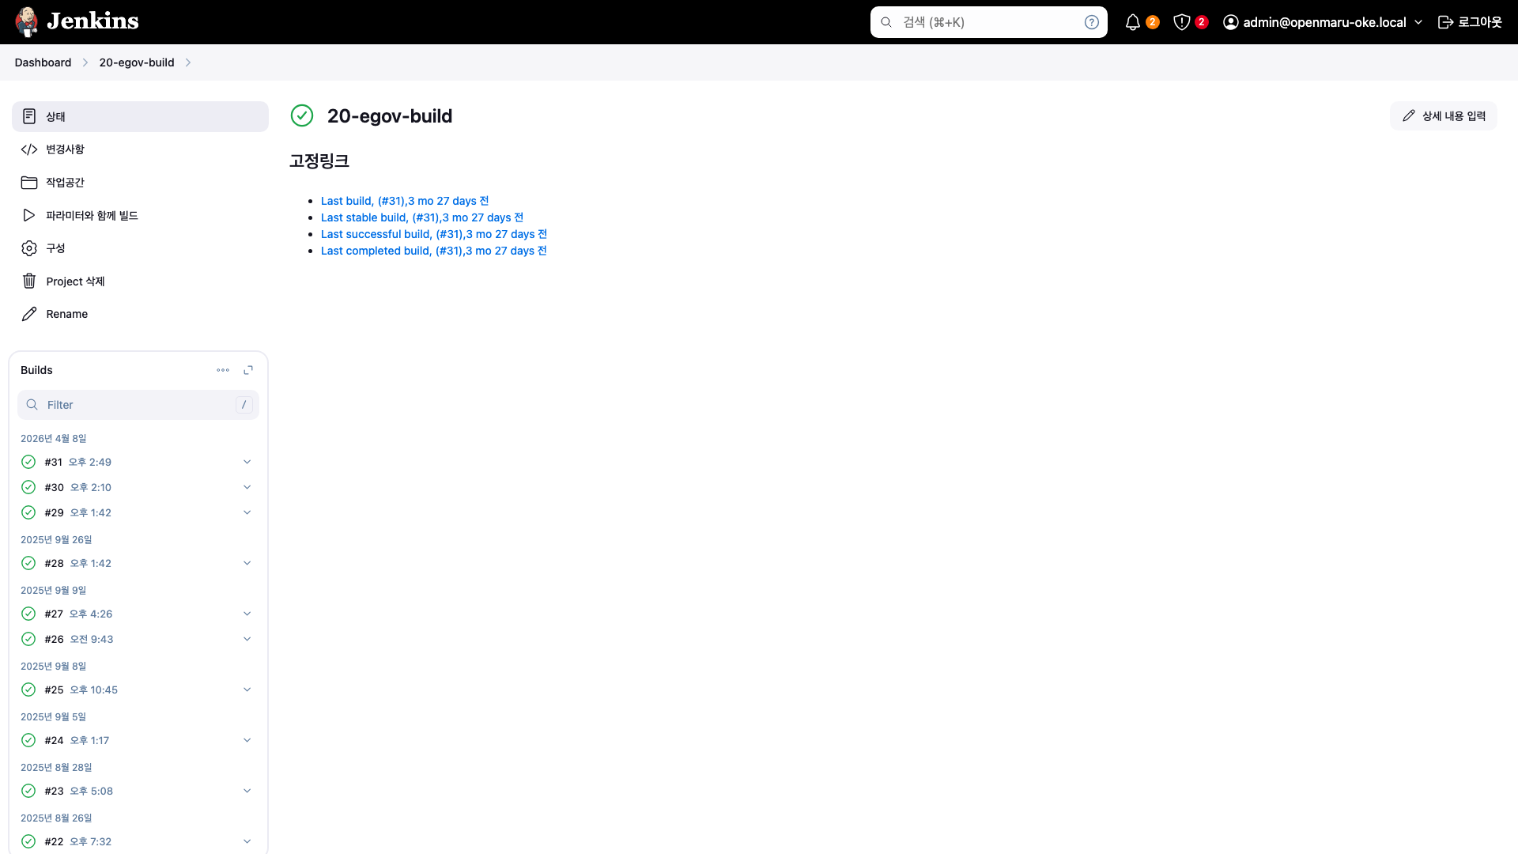The height and width of the screenshot is (854, 1518).
Task: Open Builds panel three-dots menu
Action: [223, 370]
